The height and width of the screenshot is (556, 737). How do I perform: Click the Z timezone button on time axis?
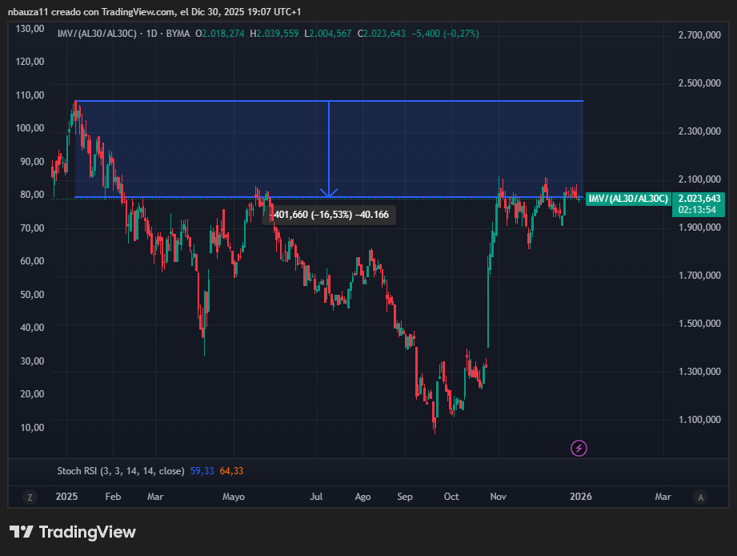click(30, 497)
